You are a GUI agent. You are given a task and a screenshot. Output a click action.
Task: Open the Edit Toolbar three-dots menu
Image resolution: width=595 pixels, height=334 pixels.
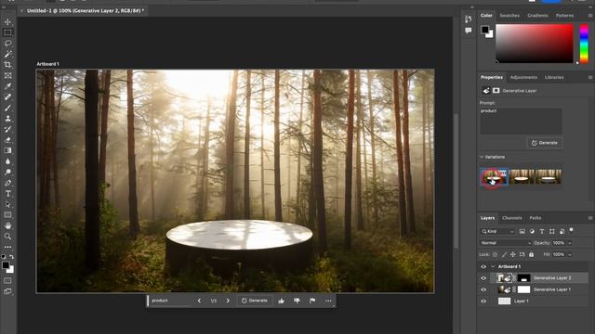(7, 247)
